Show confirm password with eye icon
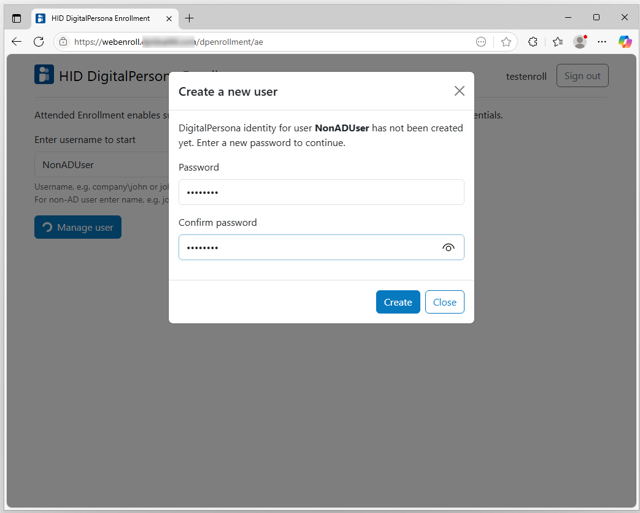Screen dimensions: 640x513 pyautogui.click(x=449, y=247)
